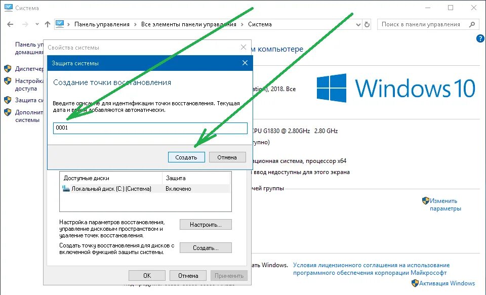Image resolution: width=486 pixels, height=295 pixels.
Task: Click the greyed-out Применить button
Action: [x=229, y=275]
